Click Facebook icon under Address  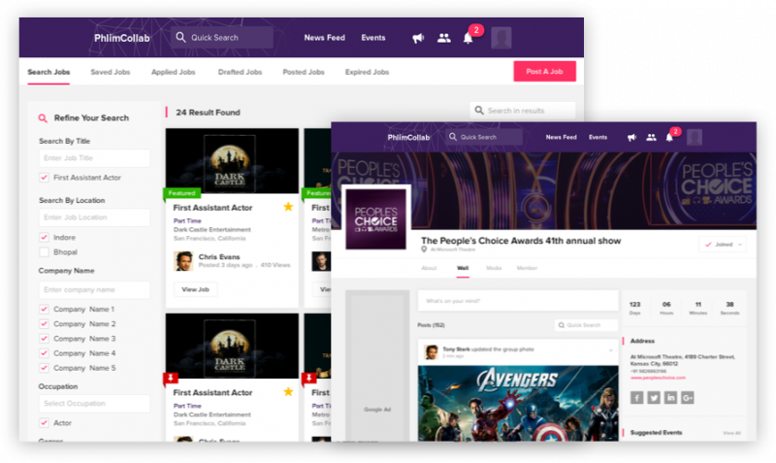click(x=637, y=398)
